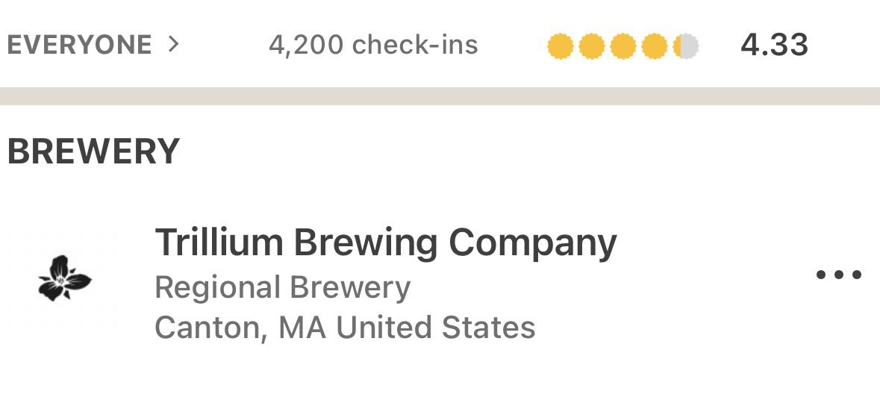Click the first yellow rating cap

pyautogui.click(x=560, y=46)
